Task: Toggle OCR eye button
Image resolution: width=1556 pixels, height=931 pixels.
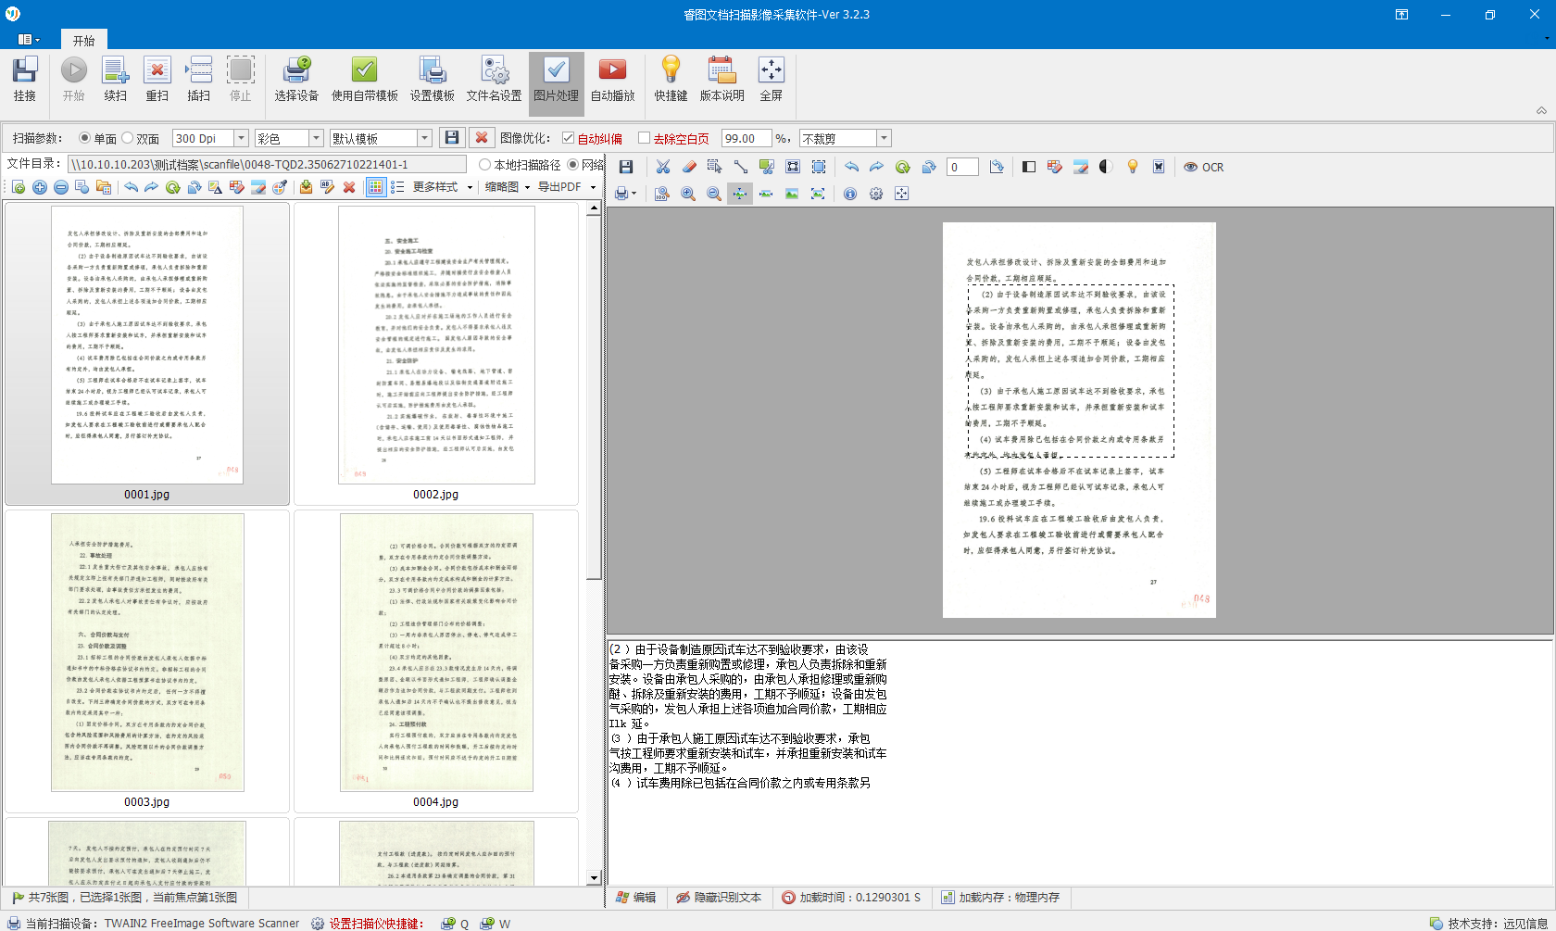Action: coord(1204,167)
